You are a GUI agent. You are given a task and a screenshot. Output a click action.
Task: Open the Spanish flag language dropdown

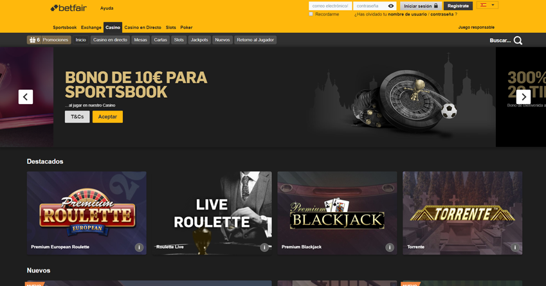pos(487,5)
